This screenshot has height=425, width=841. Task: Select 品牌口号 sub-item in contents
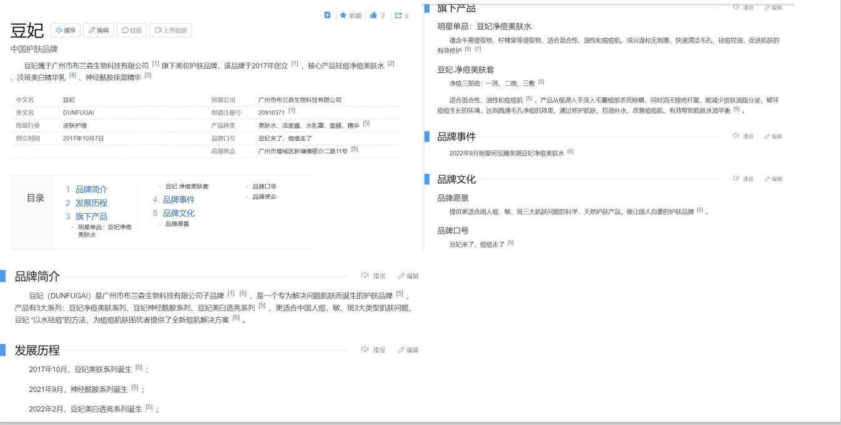tap(264, 186)
